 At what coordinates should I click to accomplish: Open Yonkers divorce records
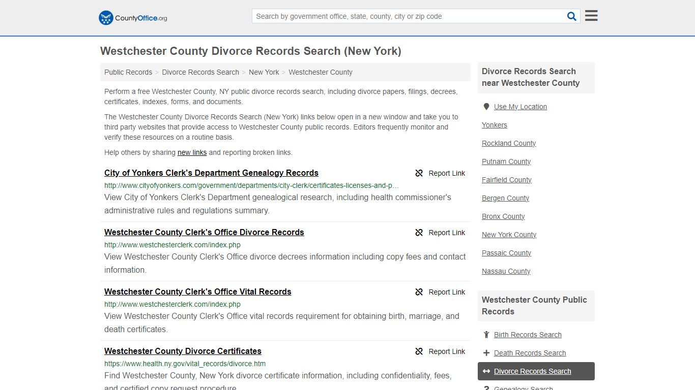[495, 125]
